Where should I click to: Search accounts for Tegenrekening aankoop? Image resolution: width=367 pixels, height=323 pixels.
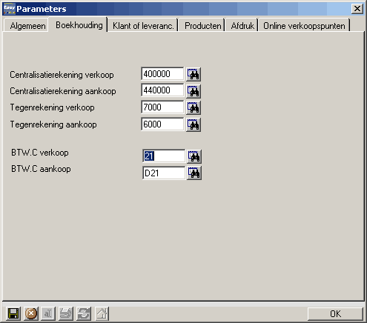coord(194,124)
